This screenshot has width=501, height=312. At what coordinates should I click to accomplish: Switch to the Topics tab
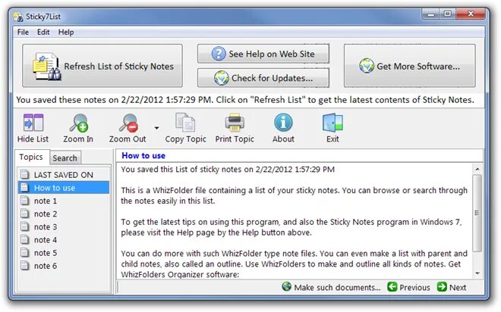click(x=31, y=157)
